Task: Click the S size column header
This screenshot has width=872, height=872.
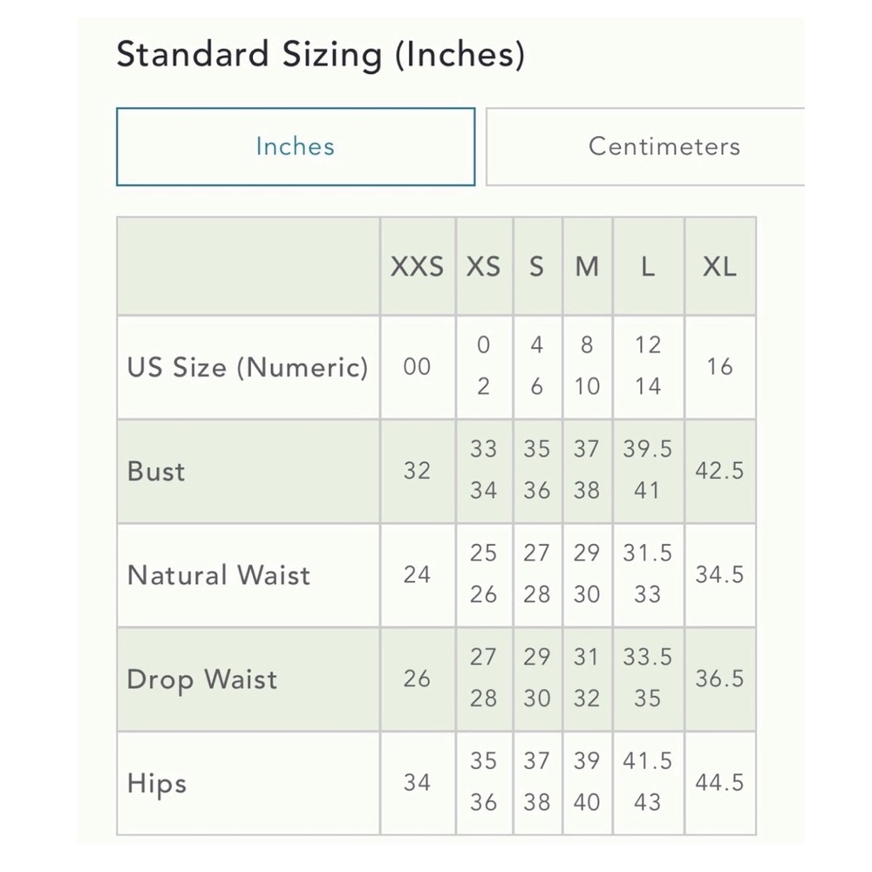Action: (x=537, y=266)
